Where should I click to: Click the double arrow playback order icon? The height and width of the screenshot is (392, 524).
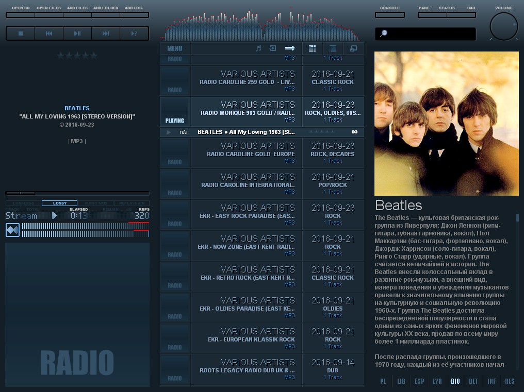pyautogui.click(x=289, y=48)
